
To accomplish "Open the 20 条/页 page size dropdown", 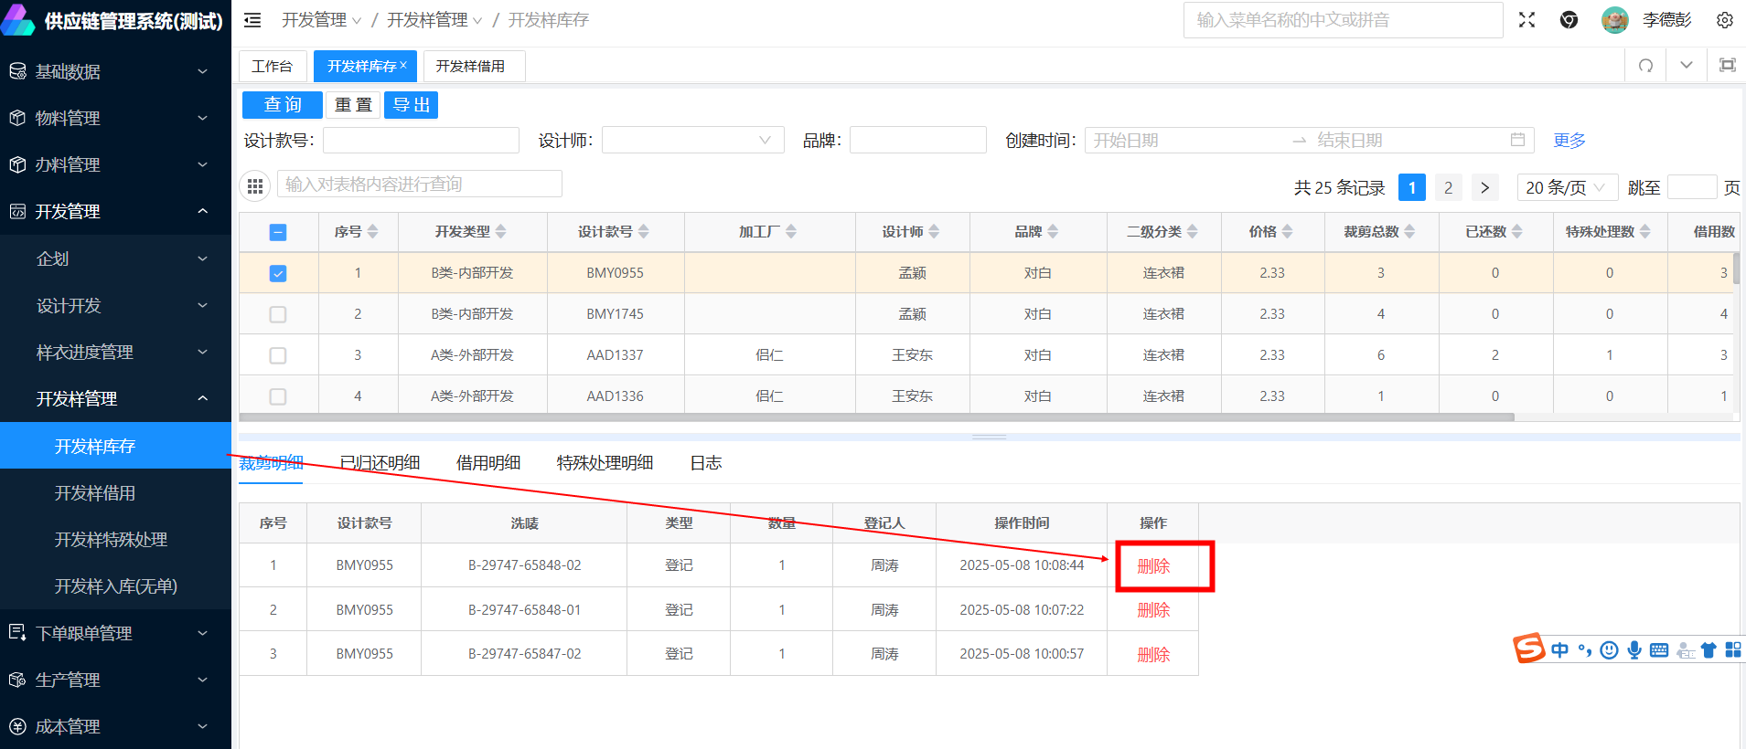I will (x=1566, y=187).
